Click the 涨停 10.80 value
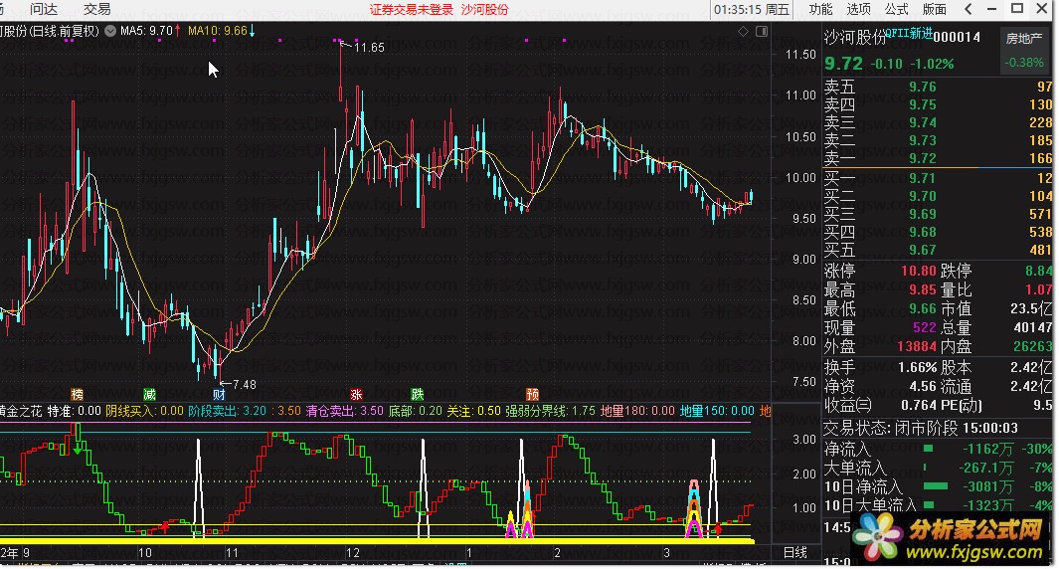 pos(919,271)
